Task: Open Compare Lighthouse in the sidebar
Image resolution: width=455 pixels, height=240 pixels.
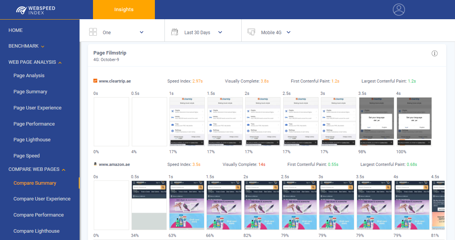Action: 37,231
